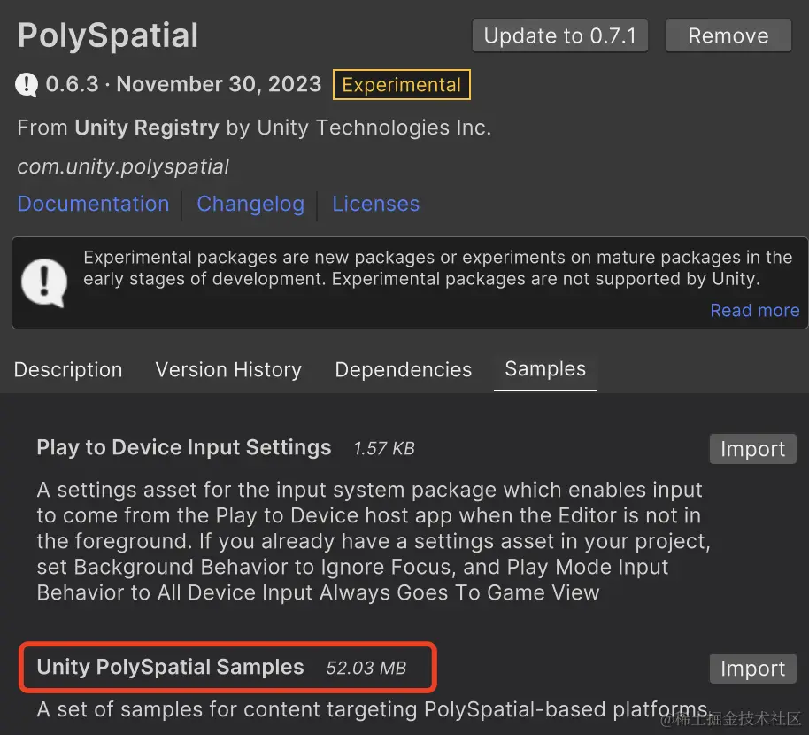Click the Update to 0.7.1 button
Screen dimensions: 809x735
559,36
